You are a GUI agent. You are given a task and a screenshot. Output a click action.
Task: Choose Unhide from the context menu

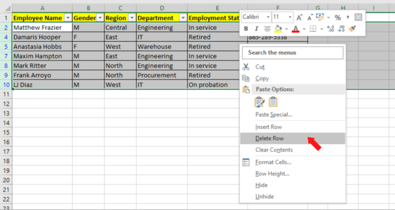pos(293,196)
